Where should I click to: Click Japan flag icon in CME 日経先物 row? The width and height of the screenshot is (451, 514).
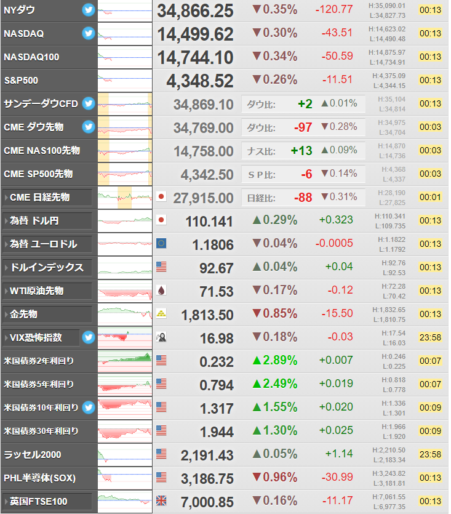tap(161, 197)
